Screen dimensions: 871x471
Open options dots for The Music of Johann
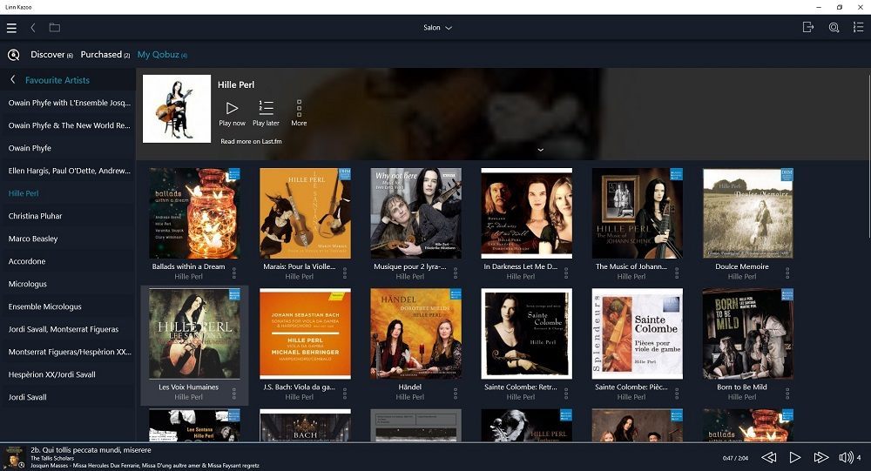(677, 273)
